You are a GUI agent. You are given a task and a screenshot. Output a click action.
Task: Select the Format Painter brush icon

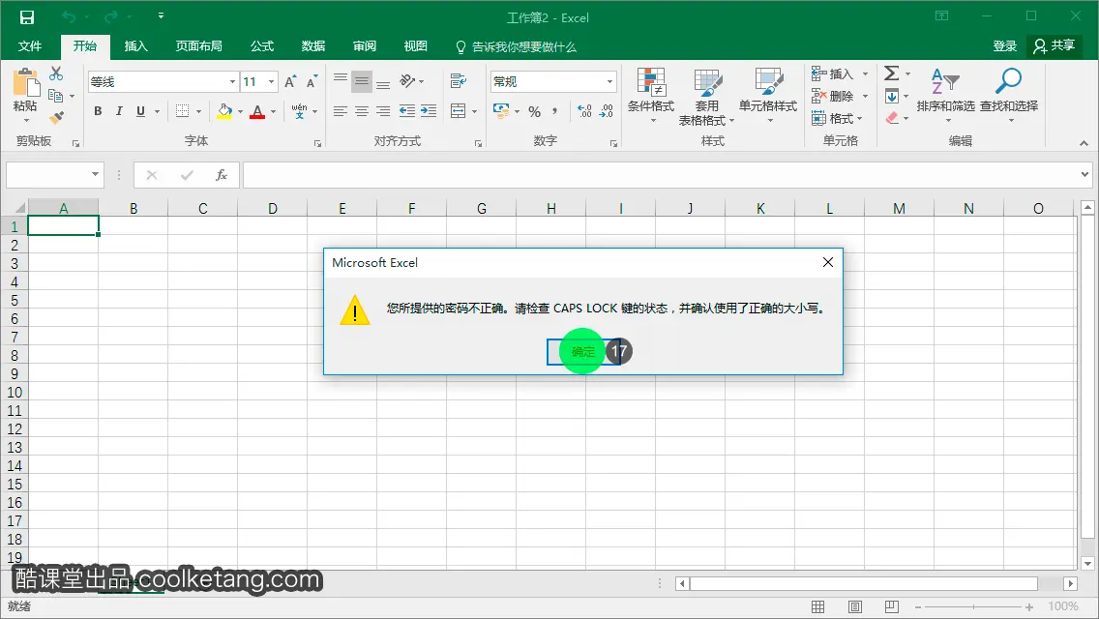point(56,118)
